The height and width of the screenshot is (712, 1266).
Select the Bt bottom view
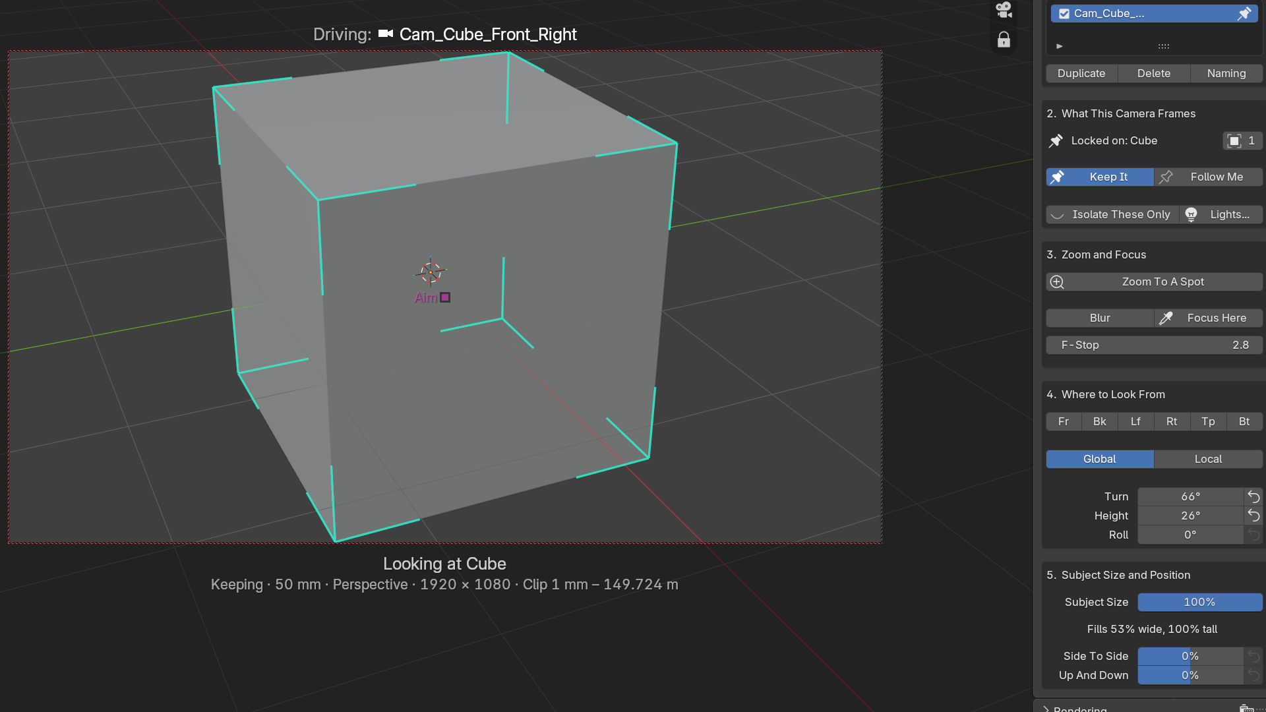(1244, 421)
